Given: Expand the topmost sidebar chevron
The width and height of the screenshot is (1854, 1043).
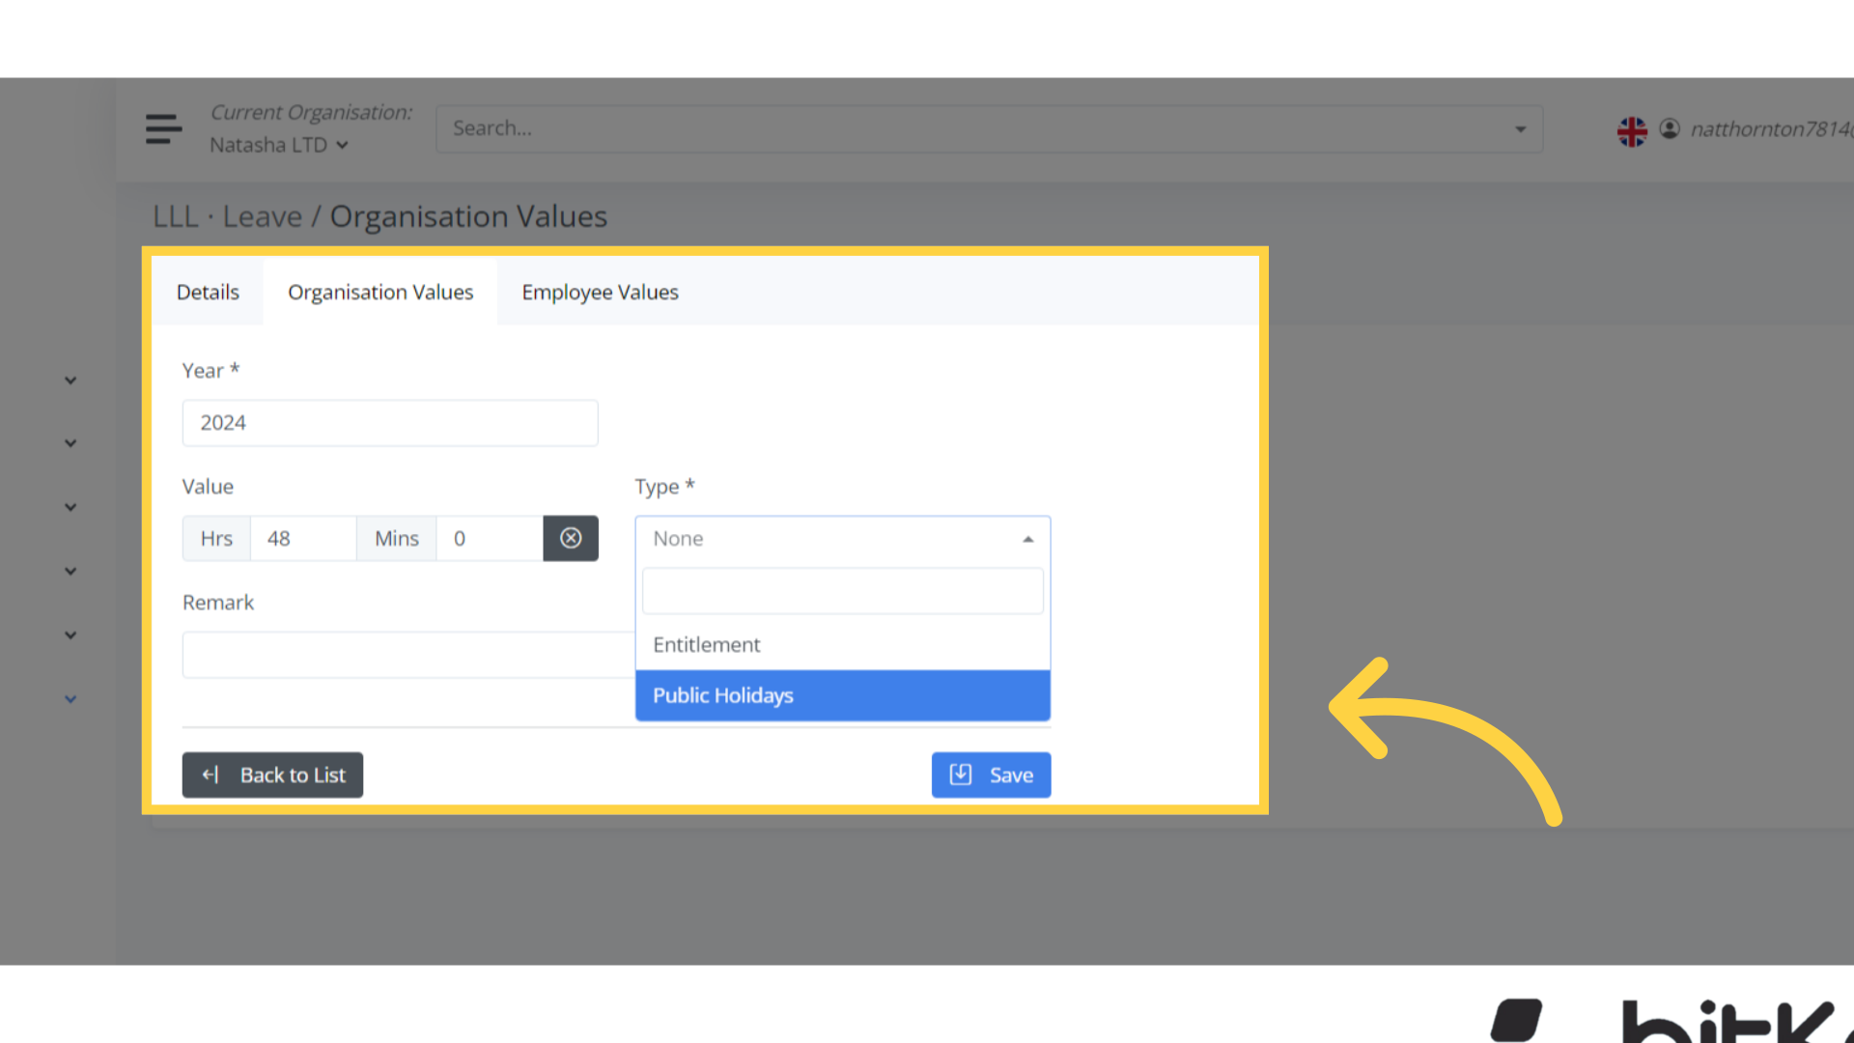Looking at the screenshot, I should click(x=70, y=380).
